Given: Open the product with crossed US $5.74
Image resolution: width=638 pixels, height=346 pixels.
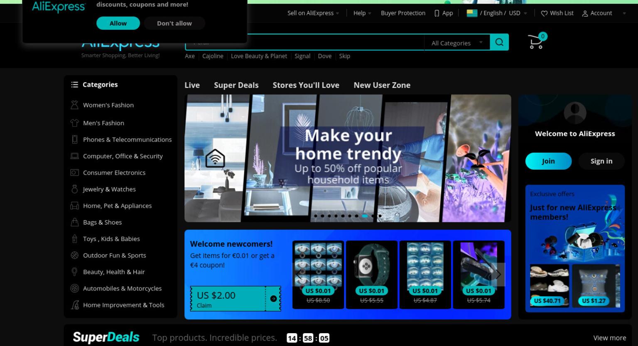Looking at the screenshot, I should click(478, 274).
